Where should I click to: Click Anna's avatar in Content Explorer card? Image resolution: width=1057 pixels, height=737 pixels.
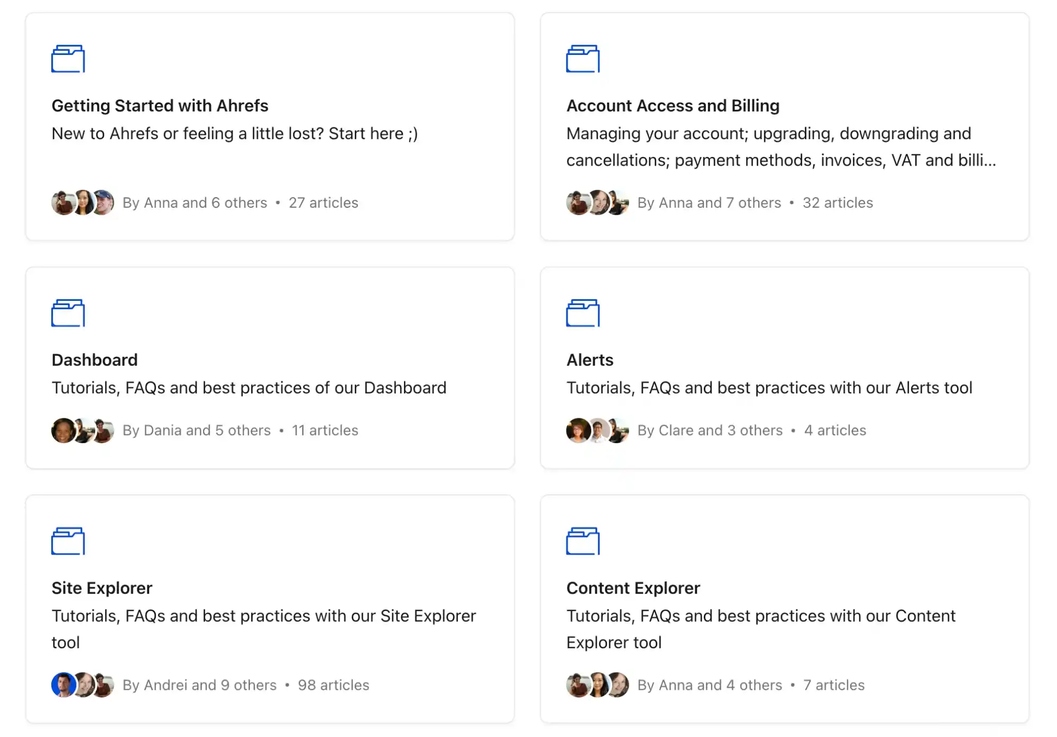(578, 685)
